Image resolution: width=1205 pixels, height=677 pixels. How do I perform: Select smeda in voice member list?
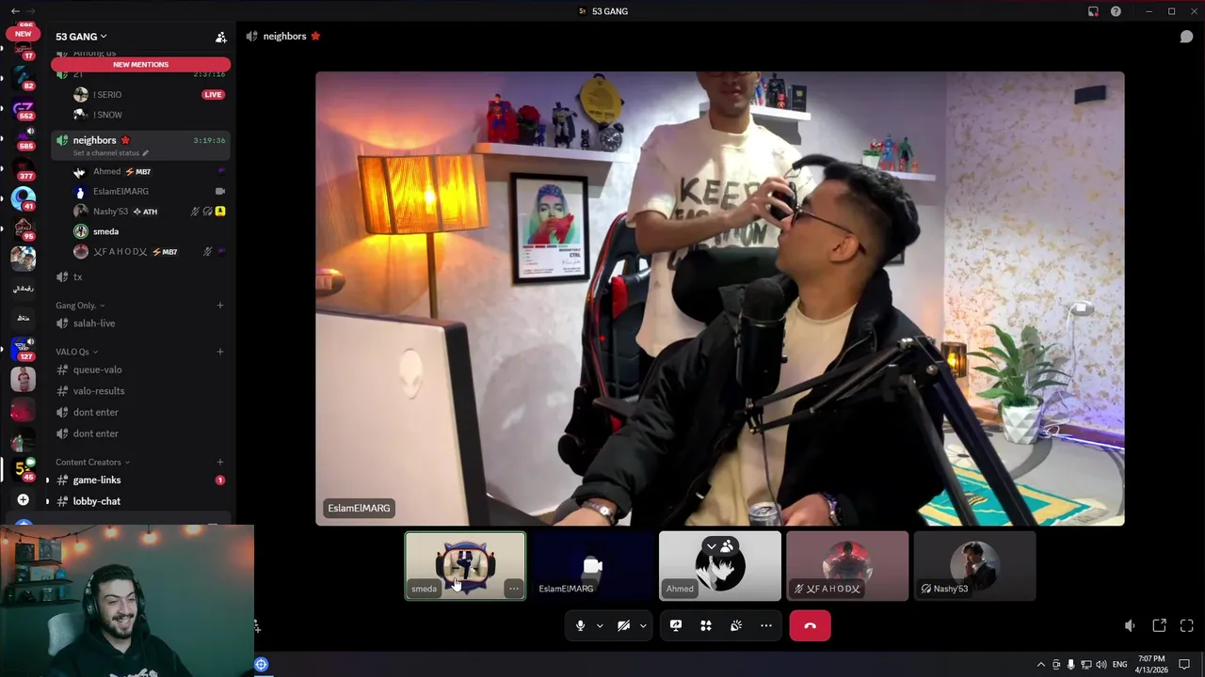pyautogui.click(x=149, y=231)
